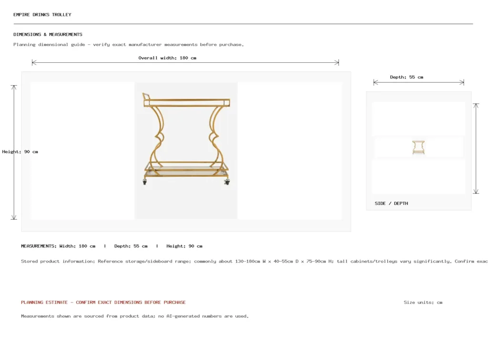This screenshot has width=488, height=341.
Task: Click the "Height: 90 cm" diagram label
Action: click(20, 152)
